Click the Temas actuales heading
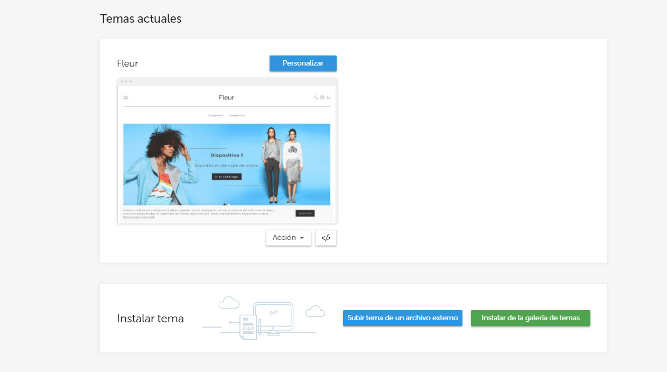Viewport: 667px width, 372px height. click(x=141, y=18)
